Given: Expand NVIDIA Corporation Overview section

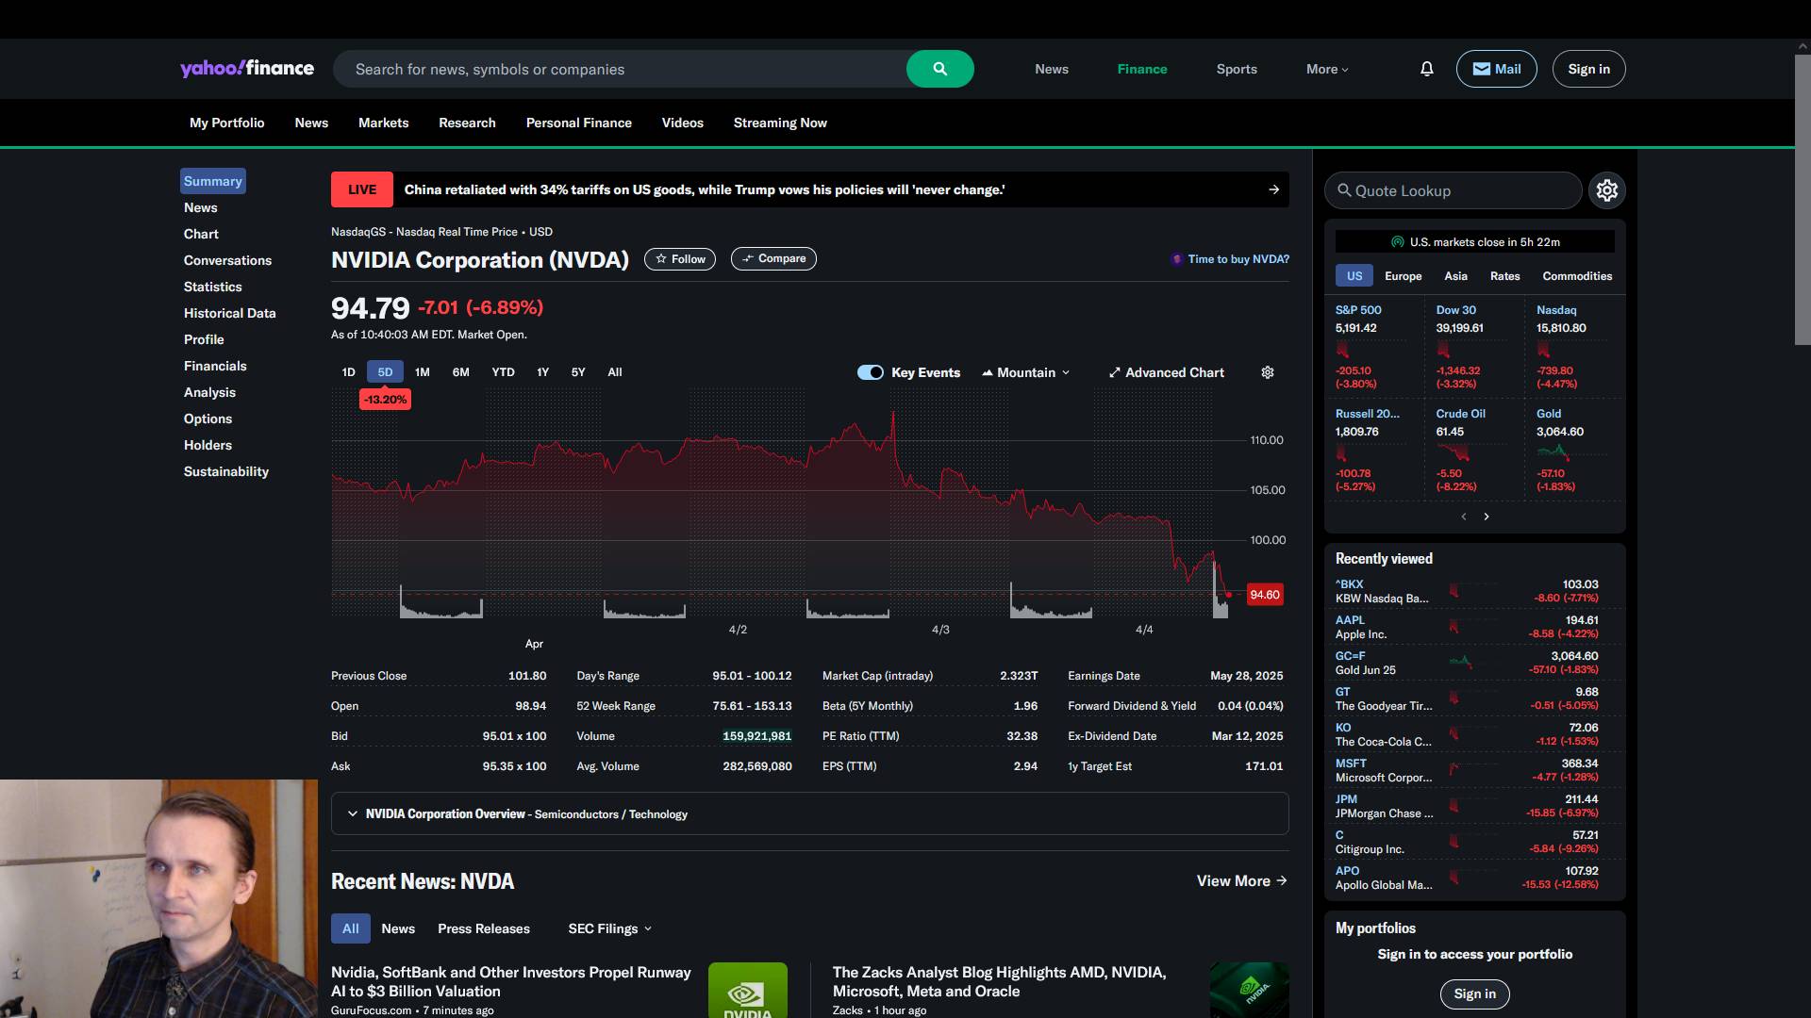Looking at the screenshot, I should (x=353, y=813).
